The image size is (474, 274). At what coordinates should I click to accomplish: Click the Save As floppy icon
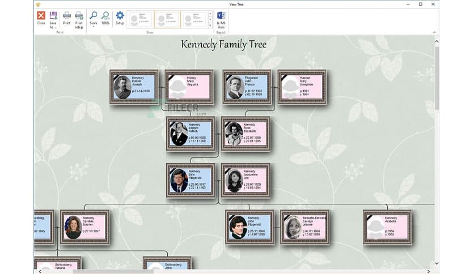point(53,16)
